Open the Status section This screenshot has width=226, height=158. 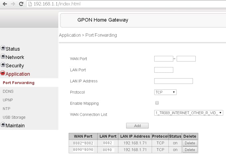[13, 49]
